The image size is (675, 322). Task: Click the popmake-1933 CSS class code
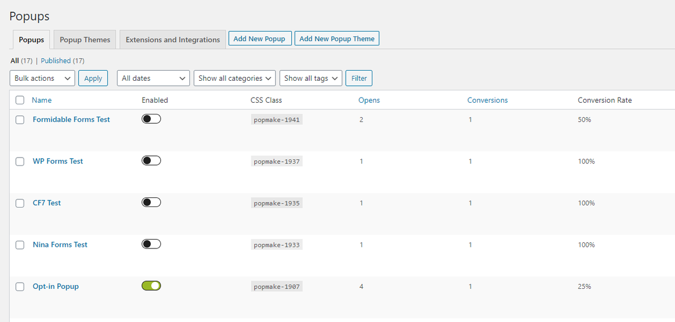[x=277, y=245]
